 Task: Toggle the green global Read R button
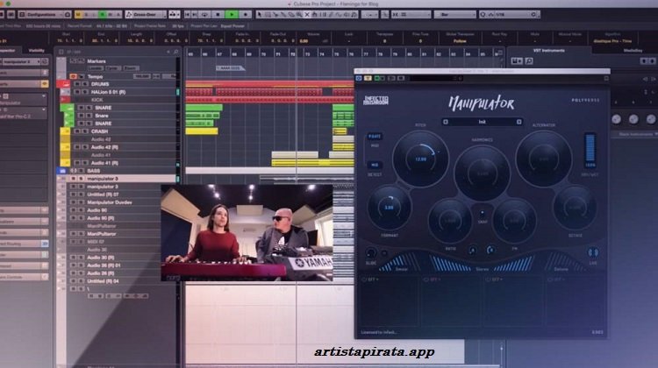102,15
